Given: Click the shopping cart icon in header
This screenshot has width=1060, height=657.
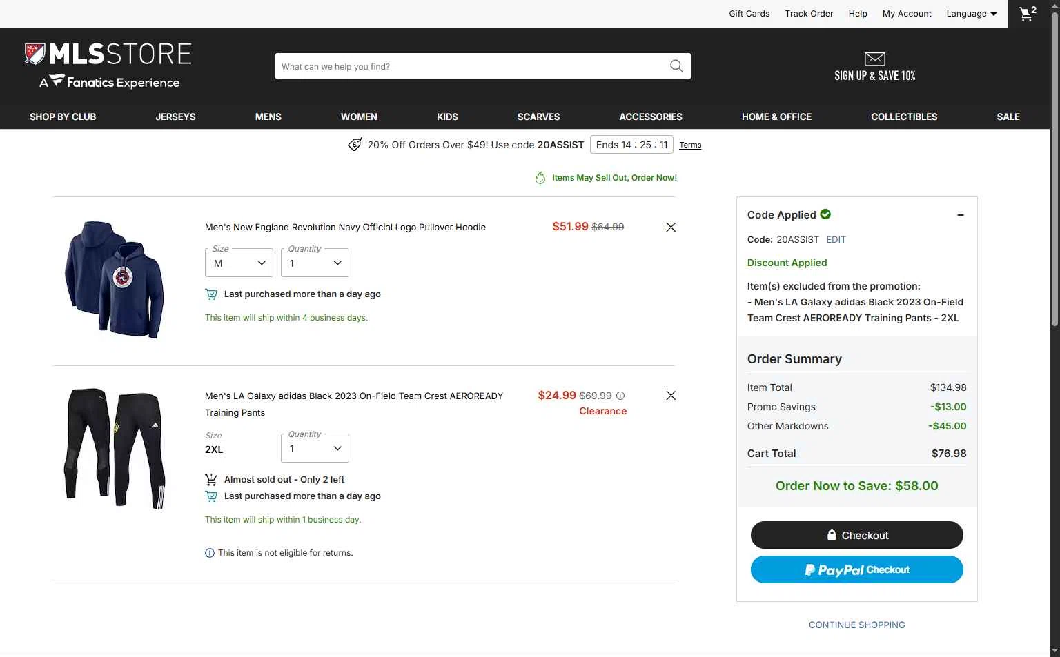Looking at the screenshot, I should [x=1028, y=14].
